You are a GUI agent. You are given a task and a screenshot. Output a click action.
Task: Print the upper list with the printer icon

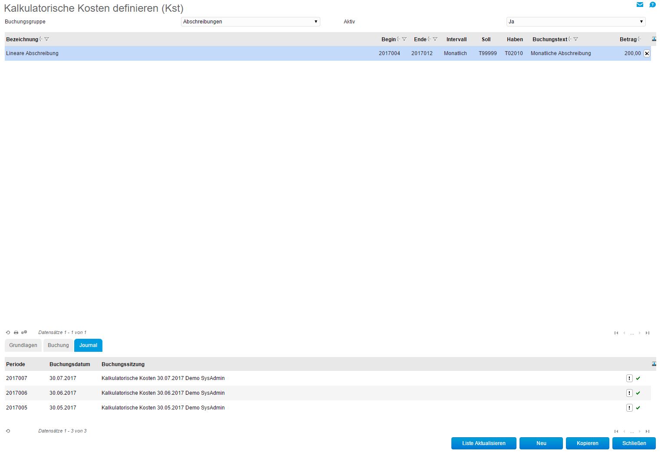16,333
